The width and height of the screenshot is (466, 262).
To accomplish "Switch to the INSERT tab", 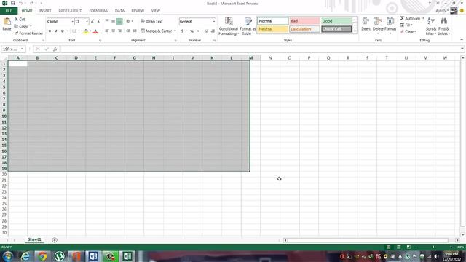I will 45,11.
